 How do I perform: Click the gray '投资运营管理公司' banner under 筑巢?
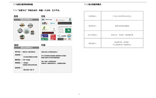26,20
